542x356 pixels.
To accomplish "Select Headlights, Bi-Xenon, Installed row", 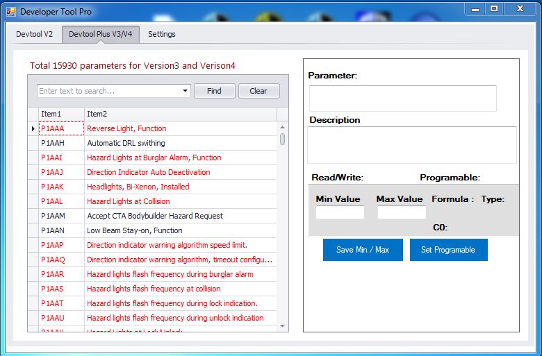I will (181, 187).
